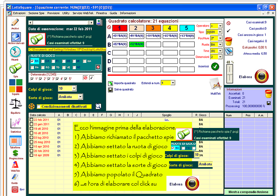Open the Tabellone grid icon

coord(15,140)
